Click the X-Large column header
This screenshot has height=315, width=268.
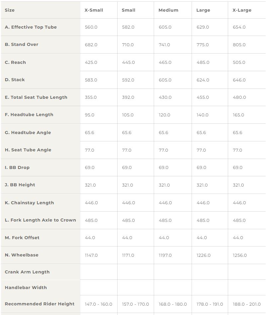[x=242, y=10]
